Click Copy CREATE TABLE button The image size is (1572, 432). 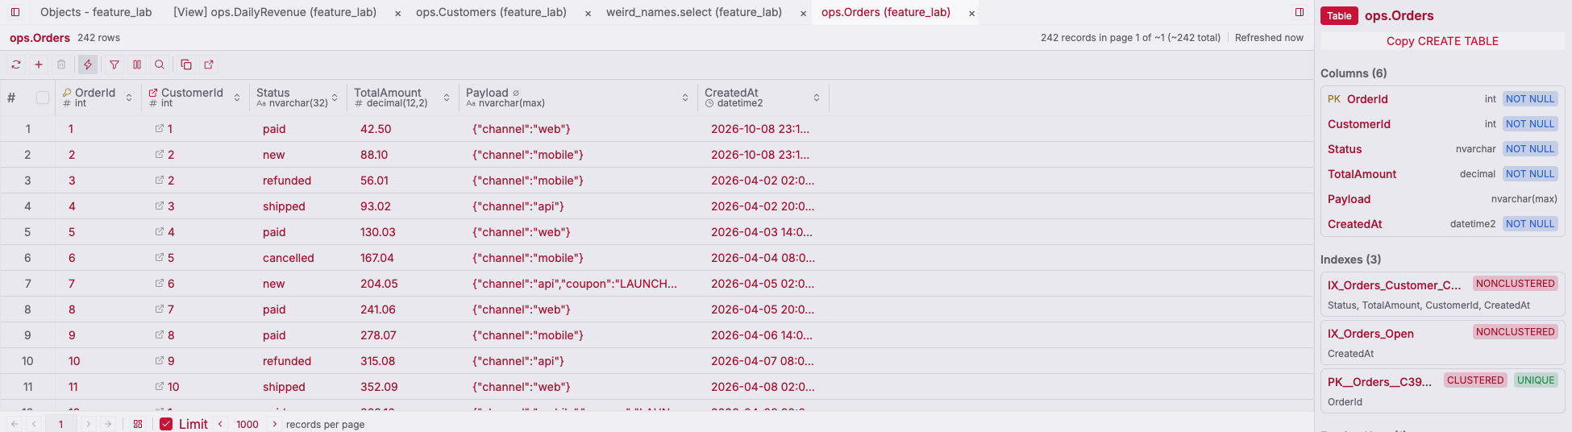point(1442,41)
